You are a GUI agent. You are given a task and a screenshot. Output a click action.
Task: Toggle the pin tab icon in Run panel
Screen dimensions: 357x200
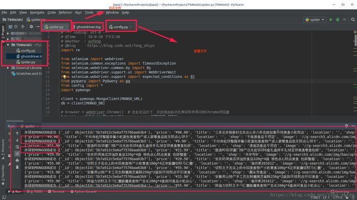click(x=9, y=164)
